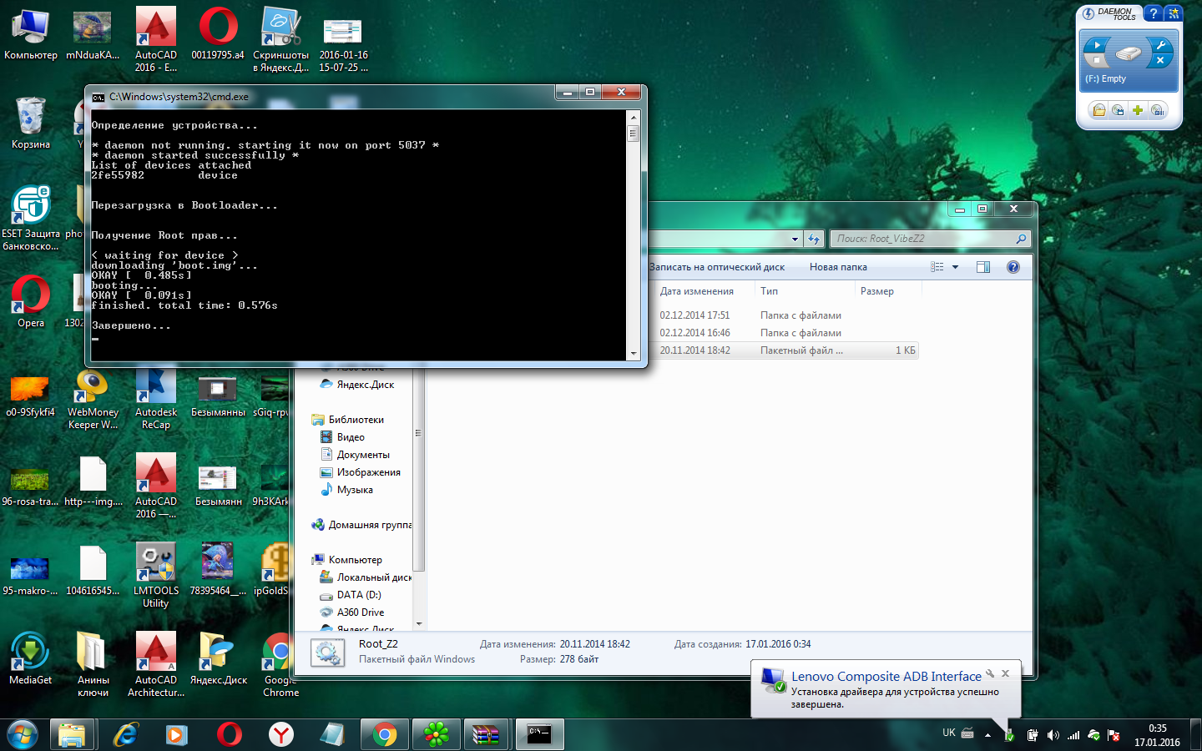1202x751 pixels.
Task: Click the Explorer help icon in the toolbar
Action: tap(1013, 267)
